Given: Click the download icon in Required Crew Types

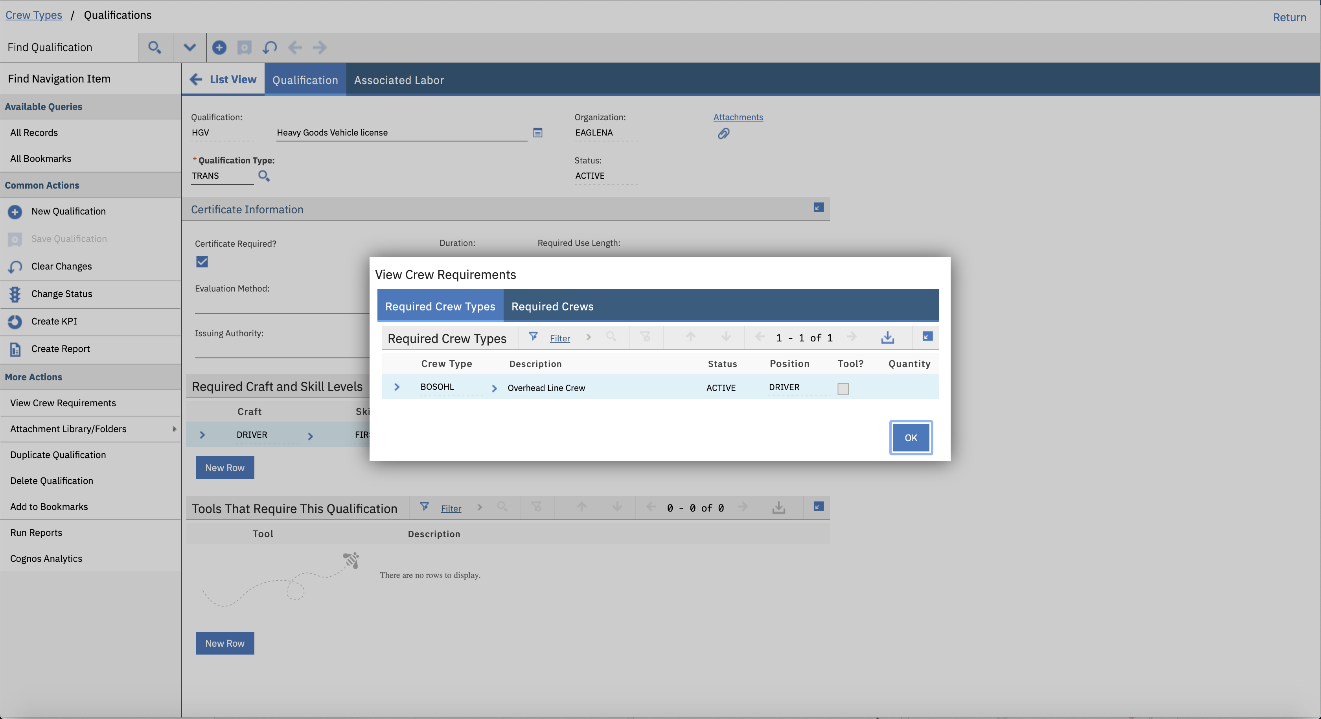Looking at the screenshot, I should pos(888,337).
